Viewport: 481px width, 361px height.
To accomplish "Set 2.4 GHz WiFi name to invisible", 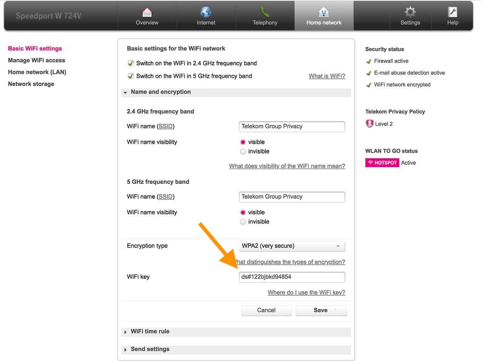I will click(243, 152).
